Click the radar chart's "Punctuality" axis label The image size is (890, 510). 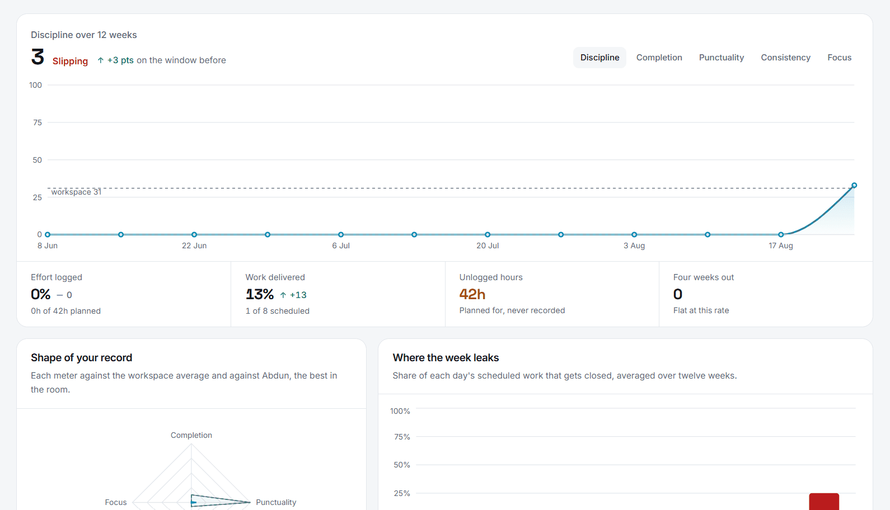276,502
